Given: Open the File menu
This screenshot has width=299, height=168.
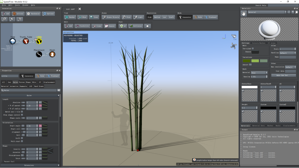Looking at the screenshot, I should pyautogui.click(x=4, y=5).
